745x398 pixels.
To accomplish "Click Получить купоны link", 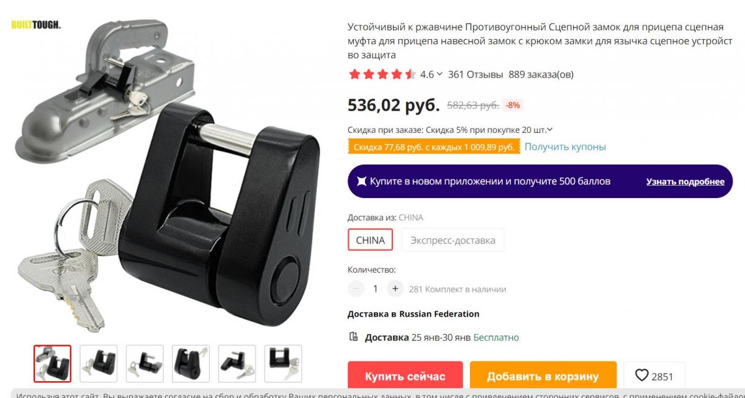I will pyautogui.click(x=565, y=147).
